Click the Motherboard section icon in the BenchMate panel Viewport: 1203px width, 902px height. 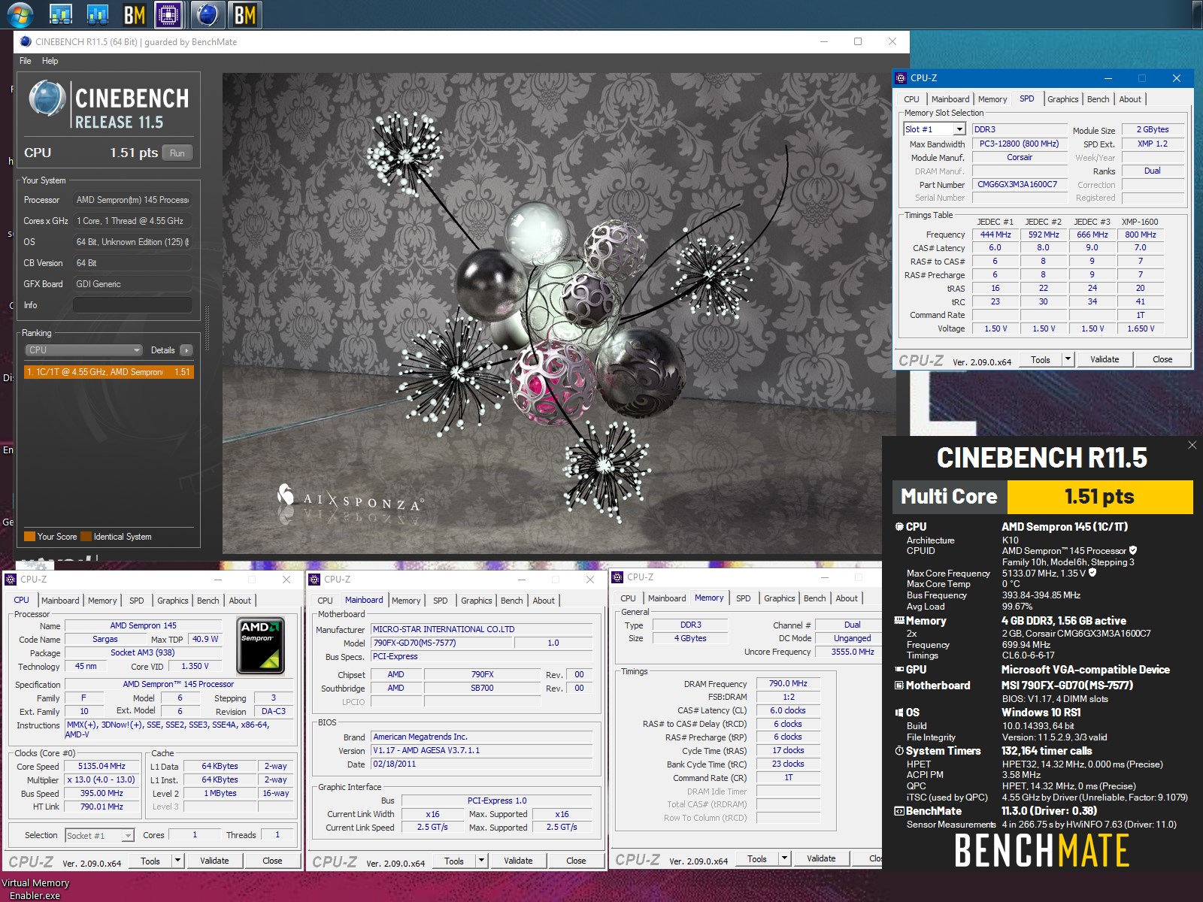[x=899, y=685]
